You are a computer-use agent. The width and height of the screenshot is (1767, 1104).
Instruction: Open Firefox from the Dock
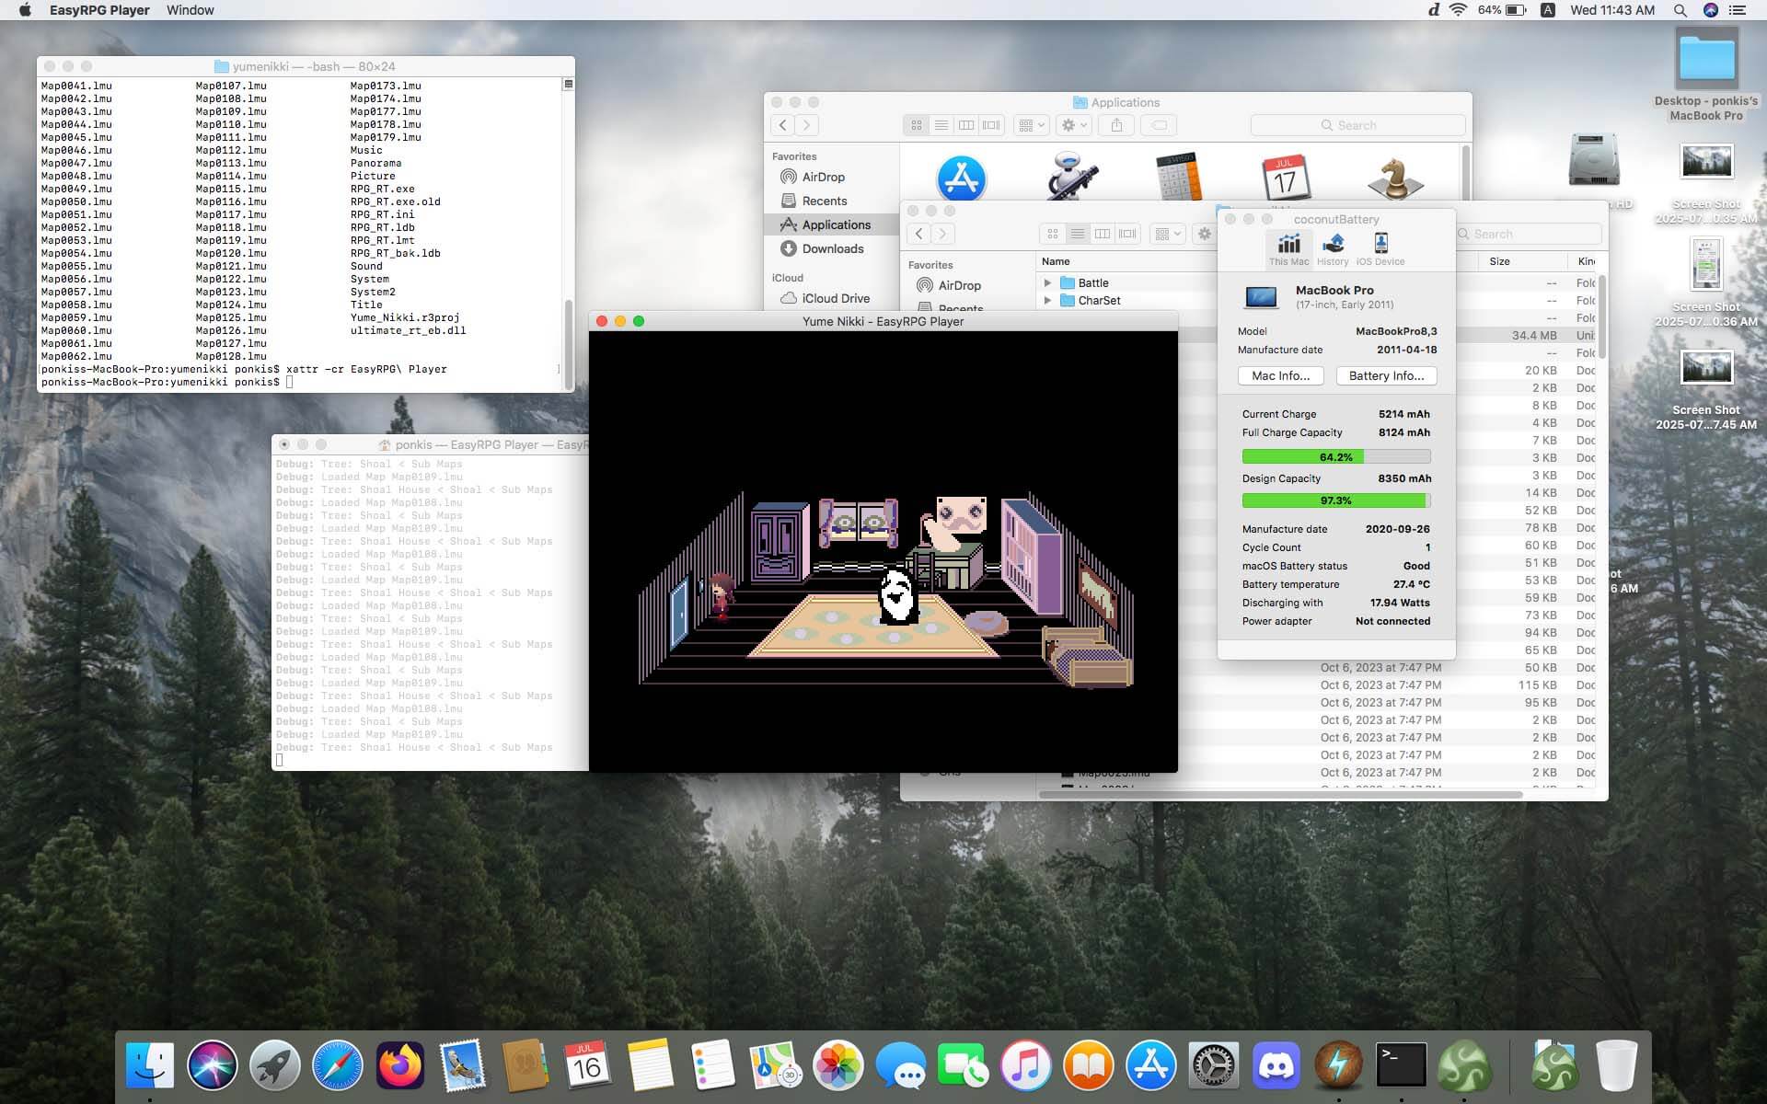[399, 1065]
